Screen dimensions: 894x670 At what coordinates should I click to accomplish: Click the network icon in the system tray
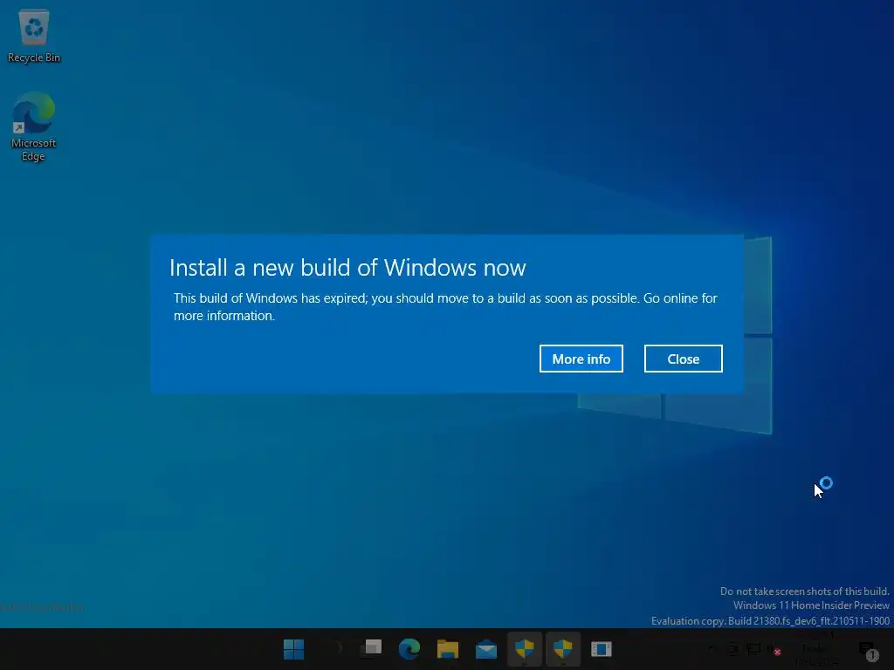pyautogui.click(x=753, y=649)
